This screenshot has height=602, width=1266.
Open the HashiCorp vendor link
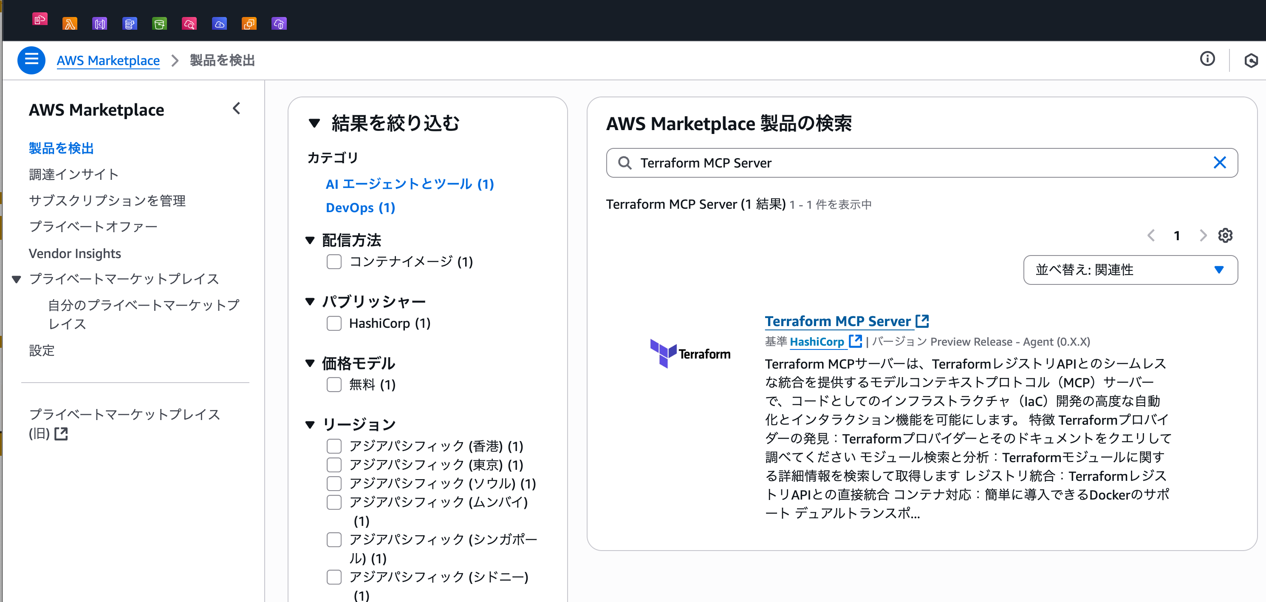tap(817, 341)
